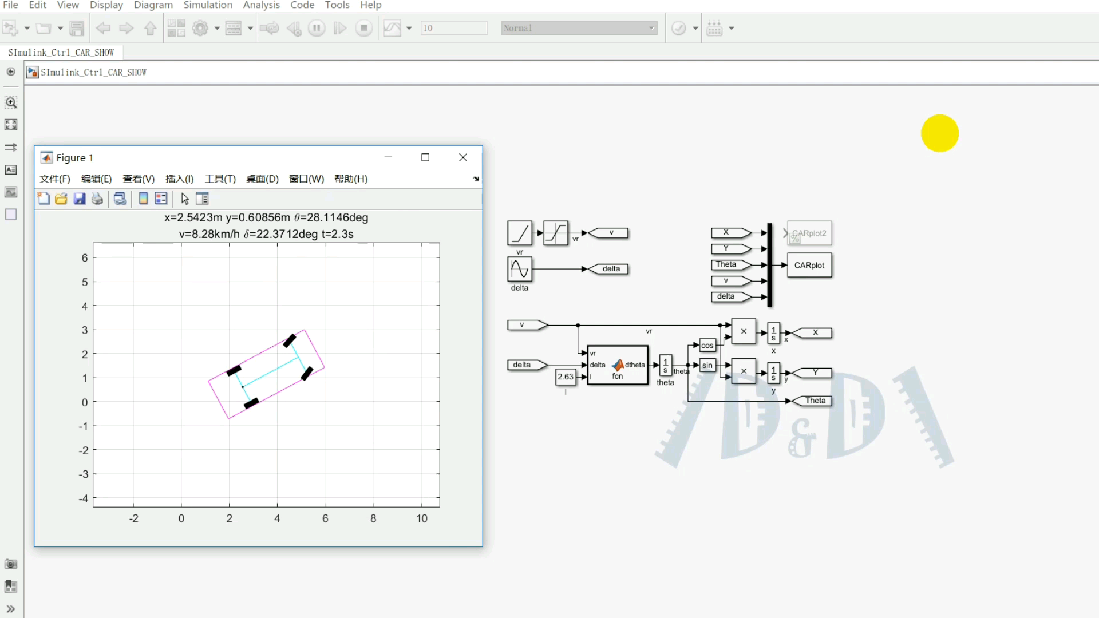Save the Simulink model via disk icon
Screen dimensions: 1099x618
tap(77, 27)
